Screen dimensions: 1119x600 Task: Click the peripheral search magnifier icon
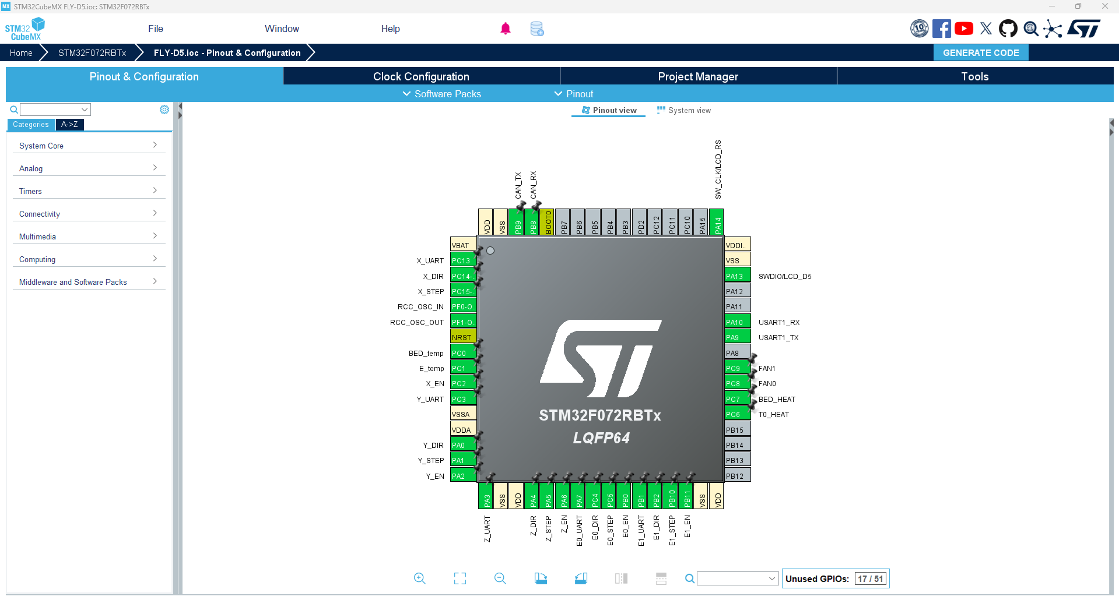14,110
